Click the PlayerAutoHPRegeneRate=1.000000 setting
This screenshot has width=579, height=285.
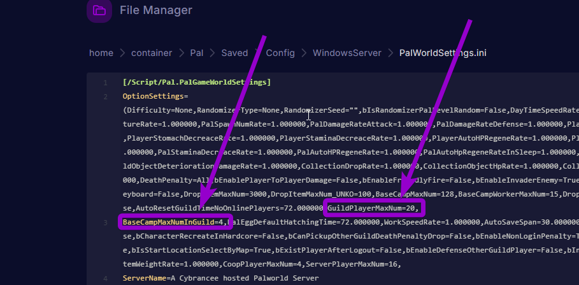[x=500, y=138]
